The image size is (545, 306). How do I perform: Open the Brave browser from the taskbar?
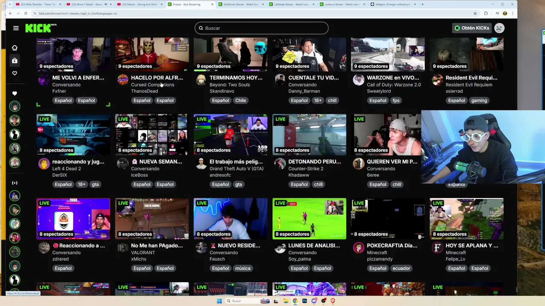[x=333, y=301]
